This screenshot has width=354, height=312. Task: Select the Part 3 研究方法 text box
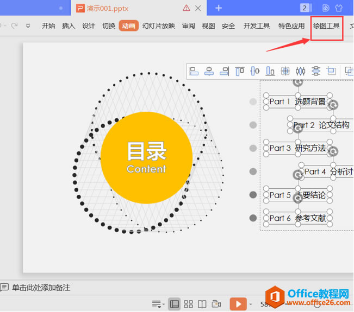[297, 148]
